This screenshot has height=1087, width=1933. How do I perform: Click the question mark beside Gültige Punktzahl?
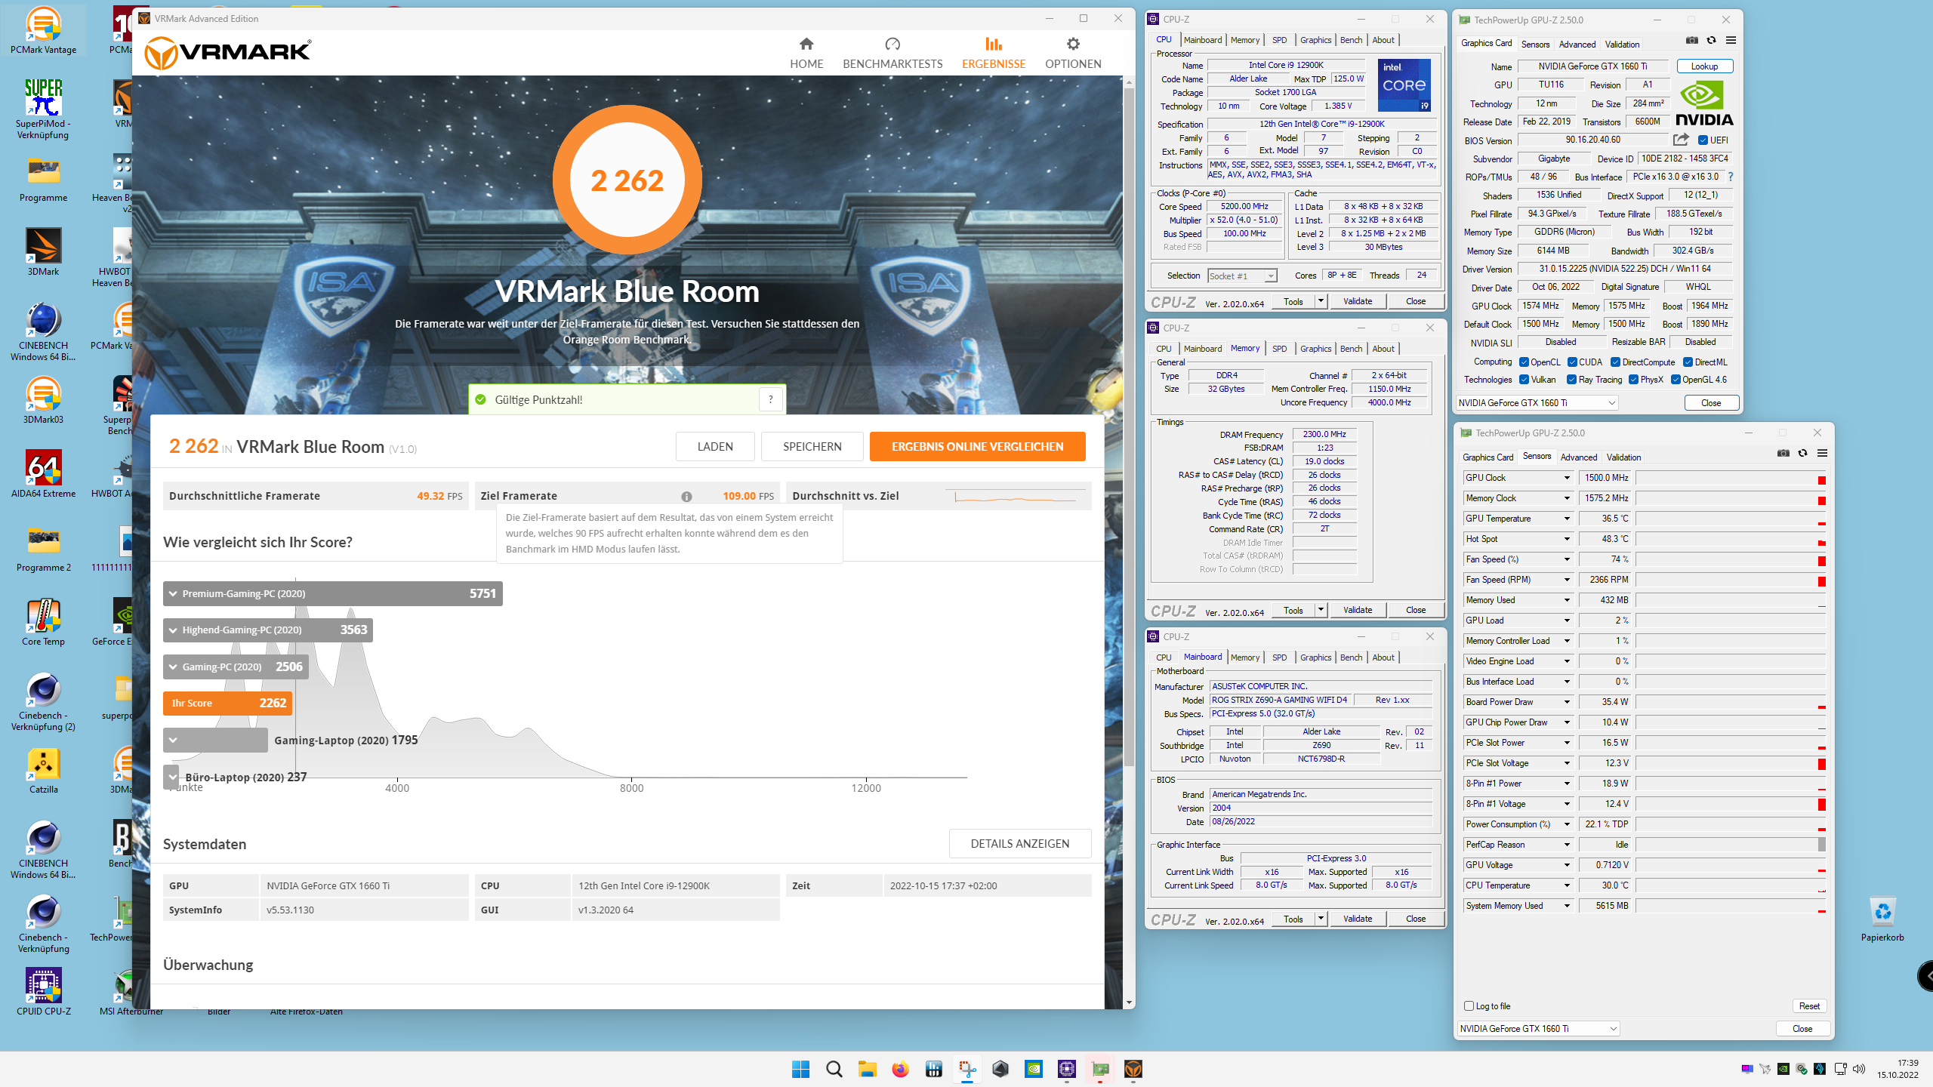coord(770,399)
